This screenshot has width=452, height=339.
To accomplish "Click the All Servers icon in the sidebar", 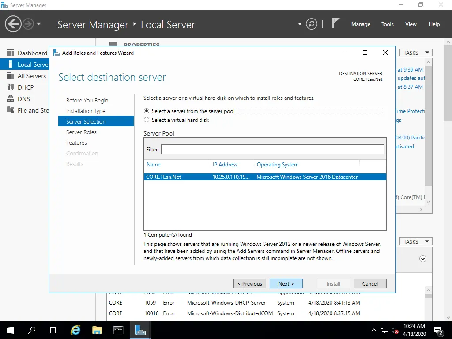I will pyautogui.click(x=11, y=76).
